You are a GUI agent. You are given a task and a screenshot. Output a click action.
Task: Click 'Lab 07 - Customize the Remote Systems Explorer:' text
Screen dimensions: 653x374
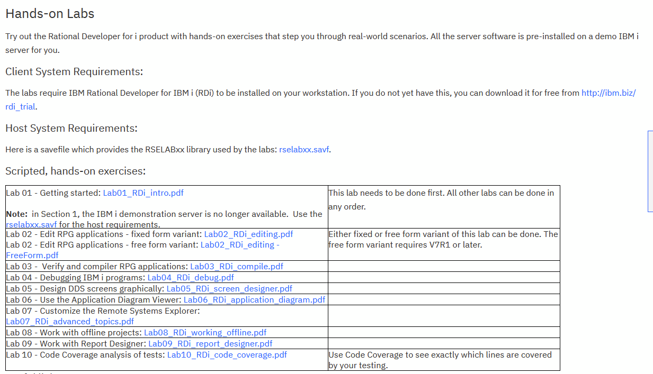click(103, 311)
